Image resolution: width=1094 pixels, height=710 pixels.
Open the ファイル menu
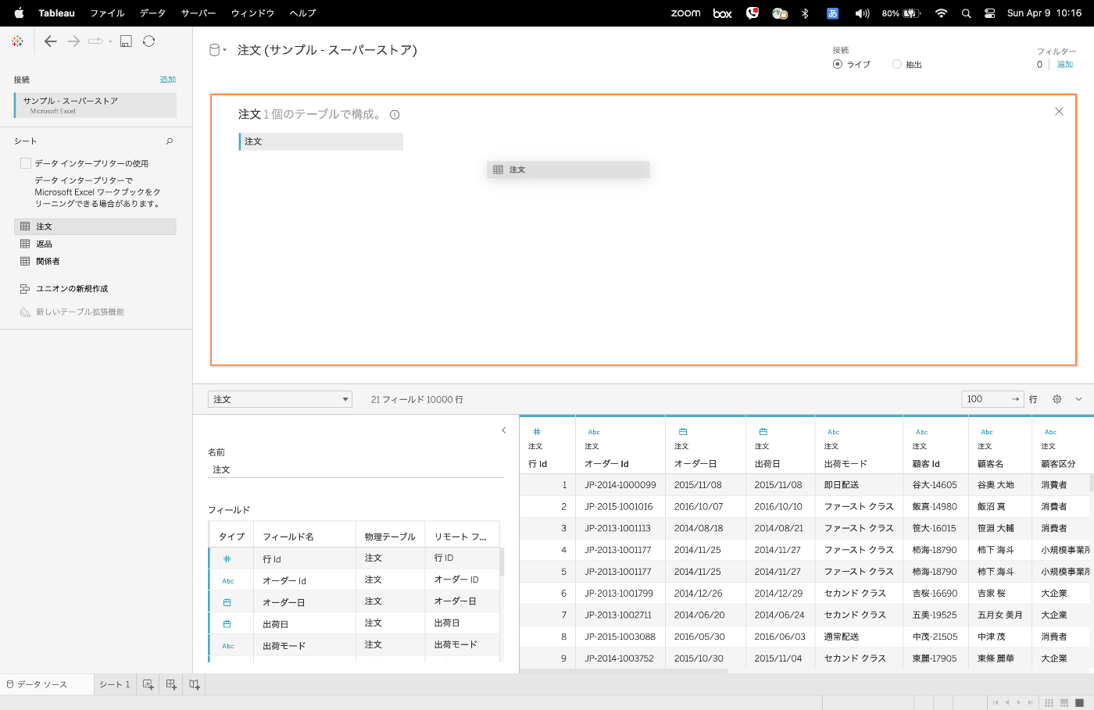click(x=107, y=13)
